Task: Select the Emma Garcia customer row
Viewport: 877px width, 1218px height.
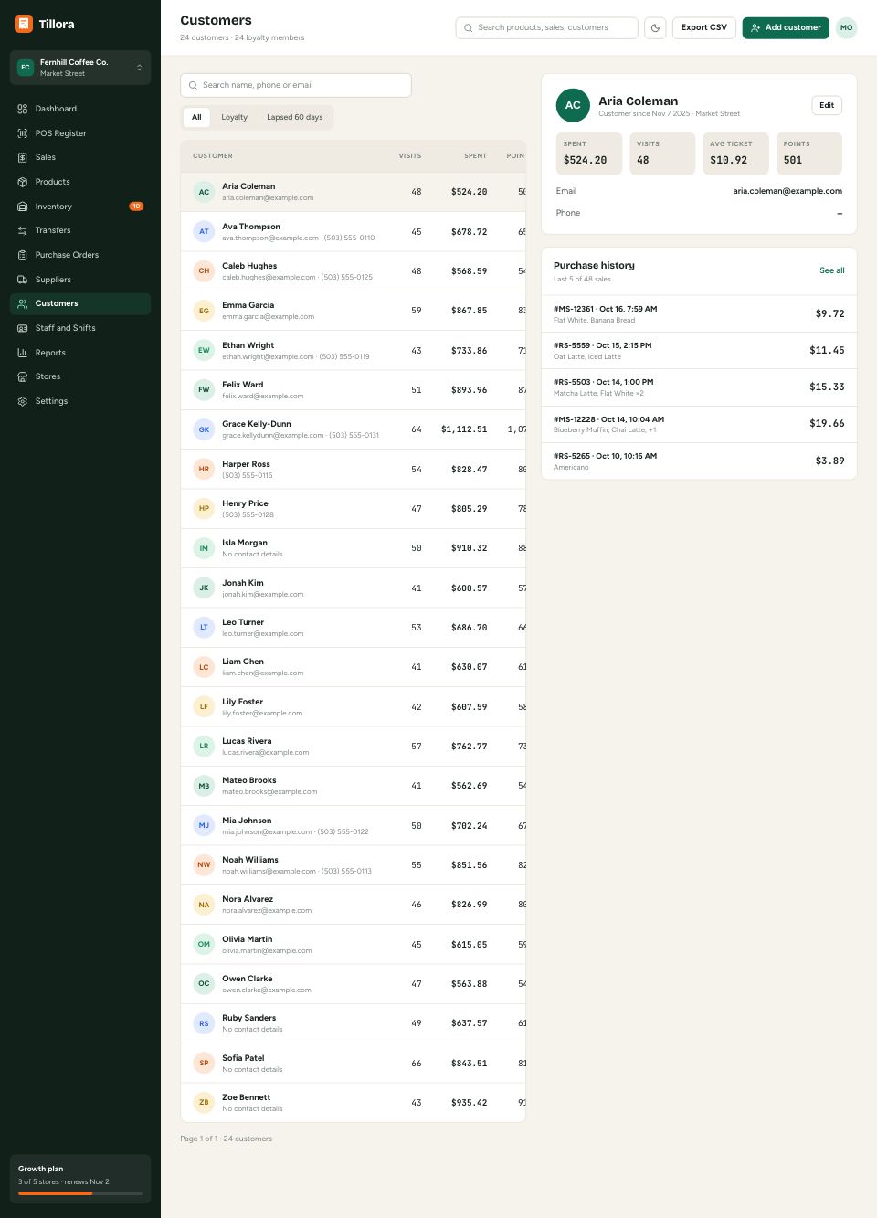Action: pos(354,311)
